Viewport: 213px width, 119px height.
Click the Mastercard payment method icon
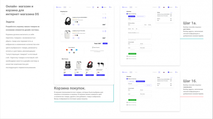[x=67, y=50]
